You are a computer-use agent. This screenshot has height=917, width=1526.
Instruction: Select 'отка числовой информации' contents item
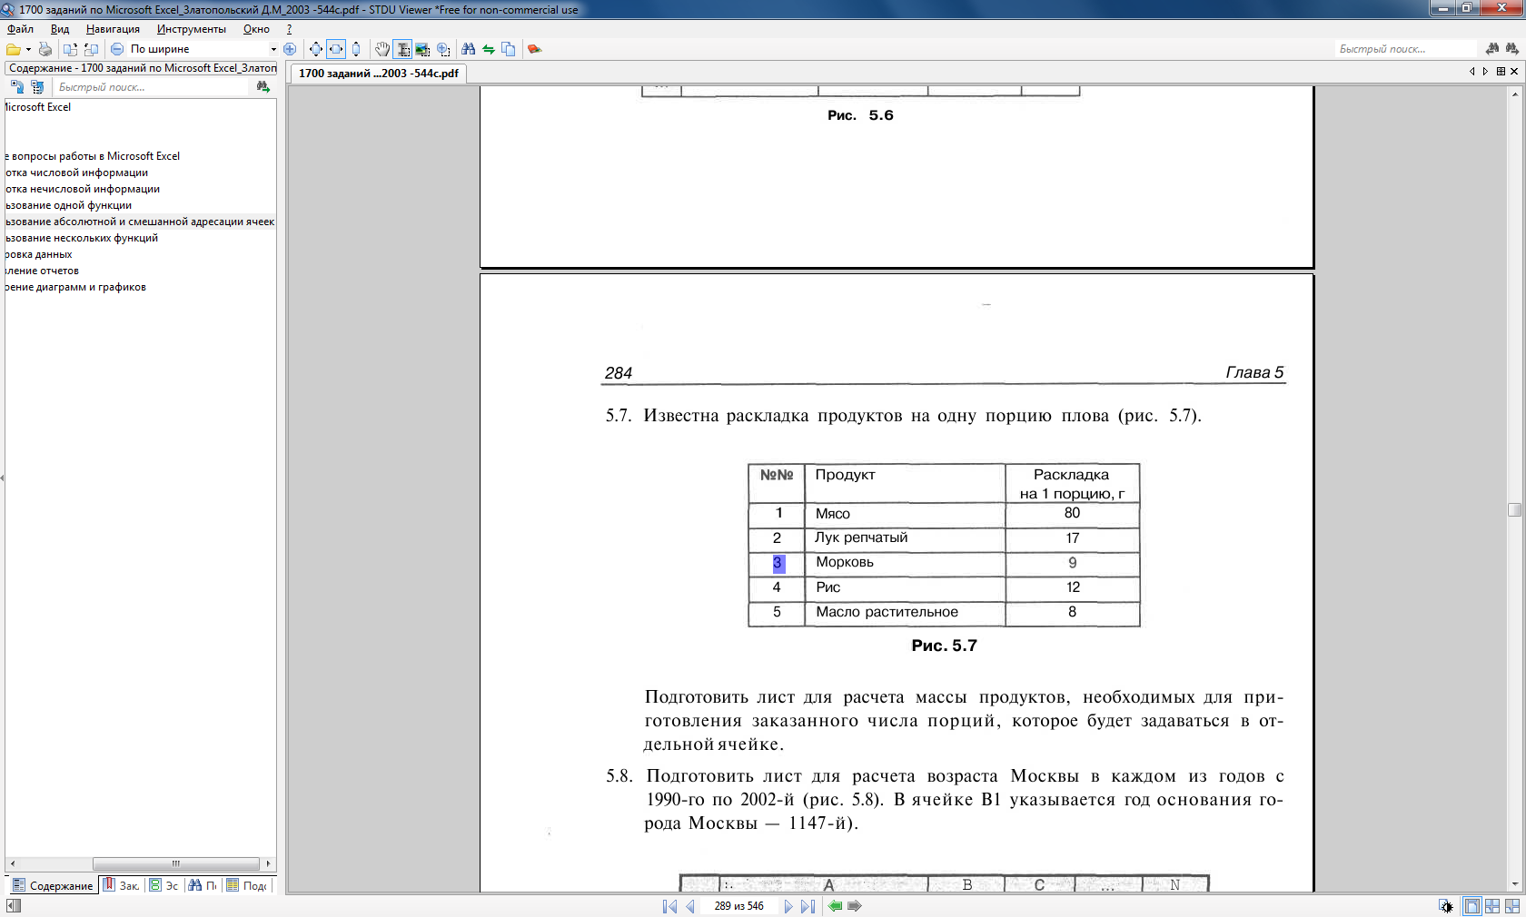tap(76, 173)
